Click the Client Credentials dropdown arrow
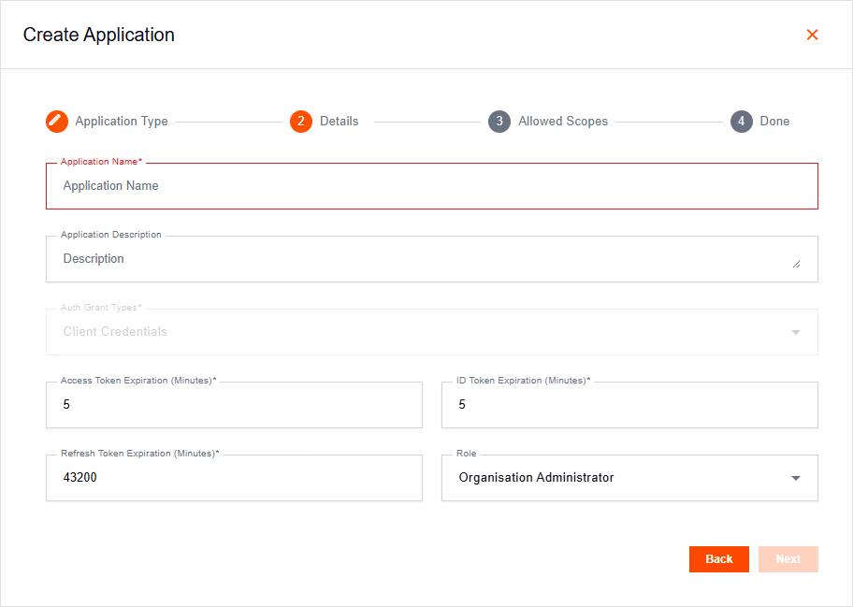 pyautogui.click(x=796, y=332)
